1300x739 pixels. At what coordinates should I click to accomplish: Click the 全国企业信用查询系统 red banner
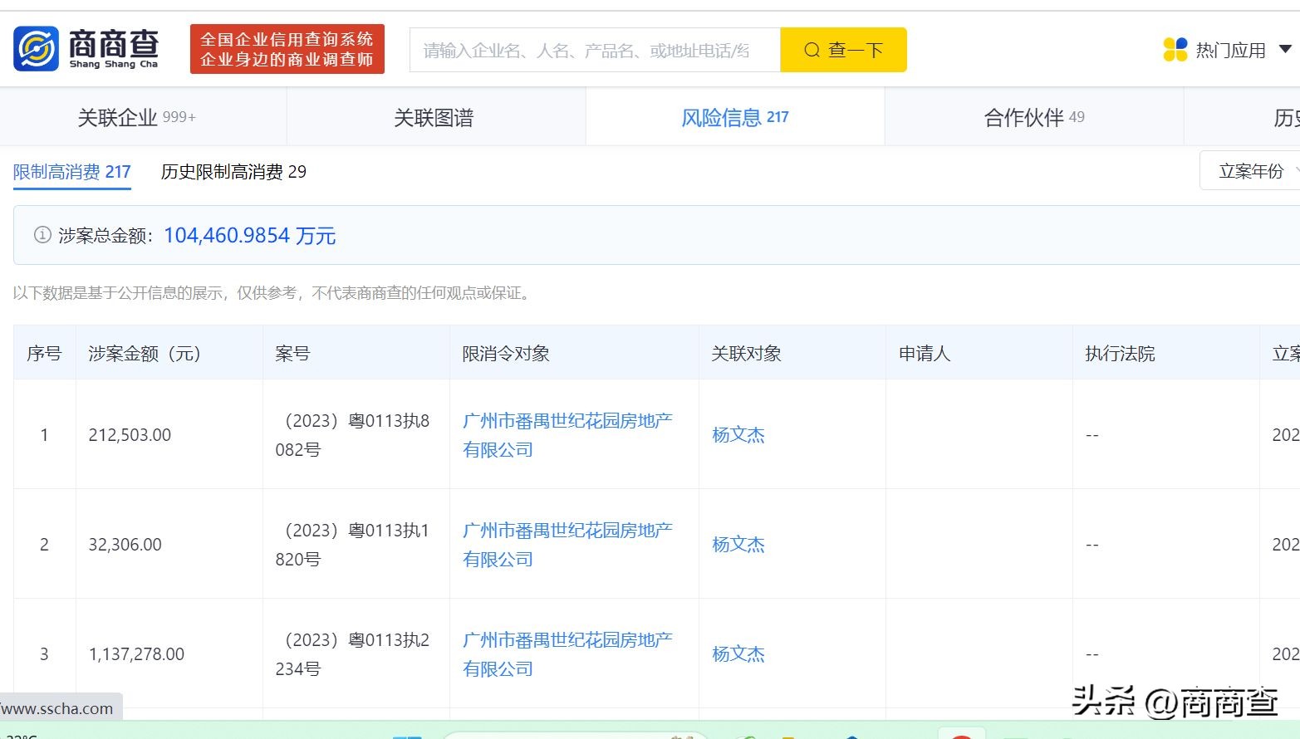coord(287,48)
